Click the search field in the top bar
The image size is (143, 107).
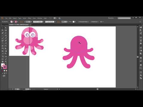124,18
